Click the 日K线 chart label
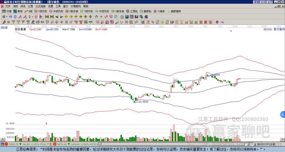Viewport: 285px width, 152px height. 4,28
